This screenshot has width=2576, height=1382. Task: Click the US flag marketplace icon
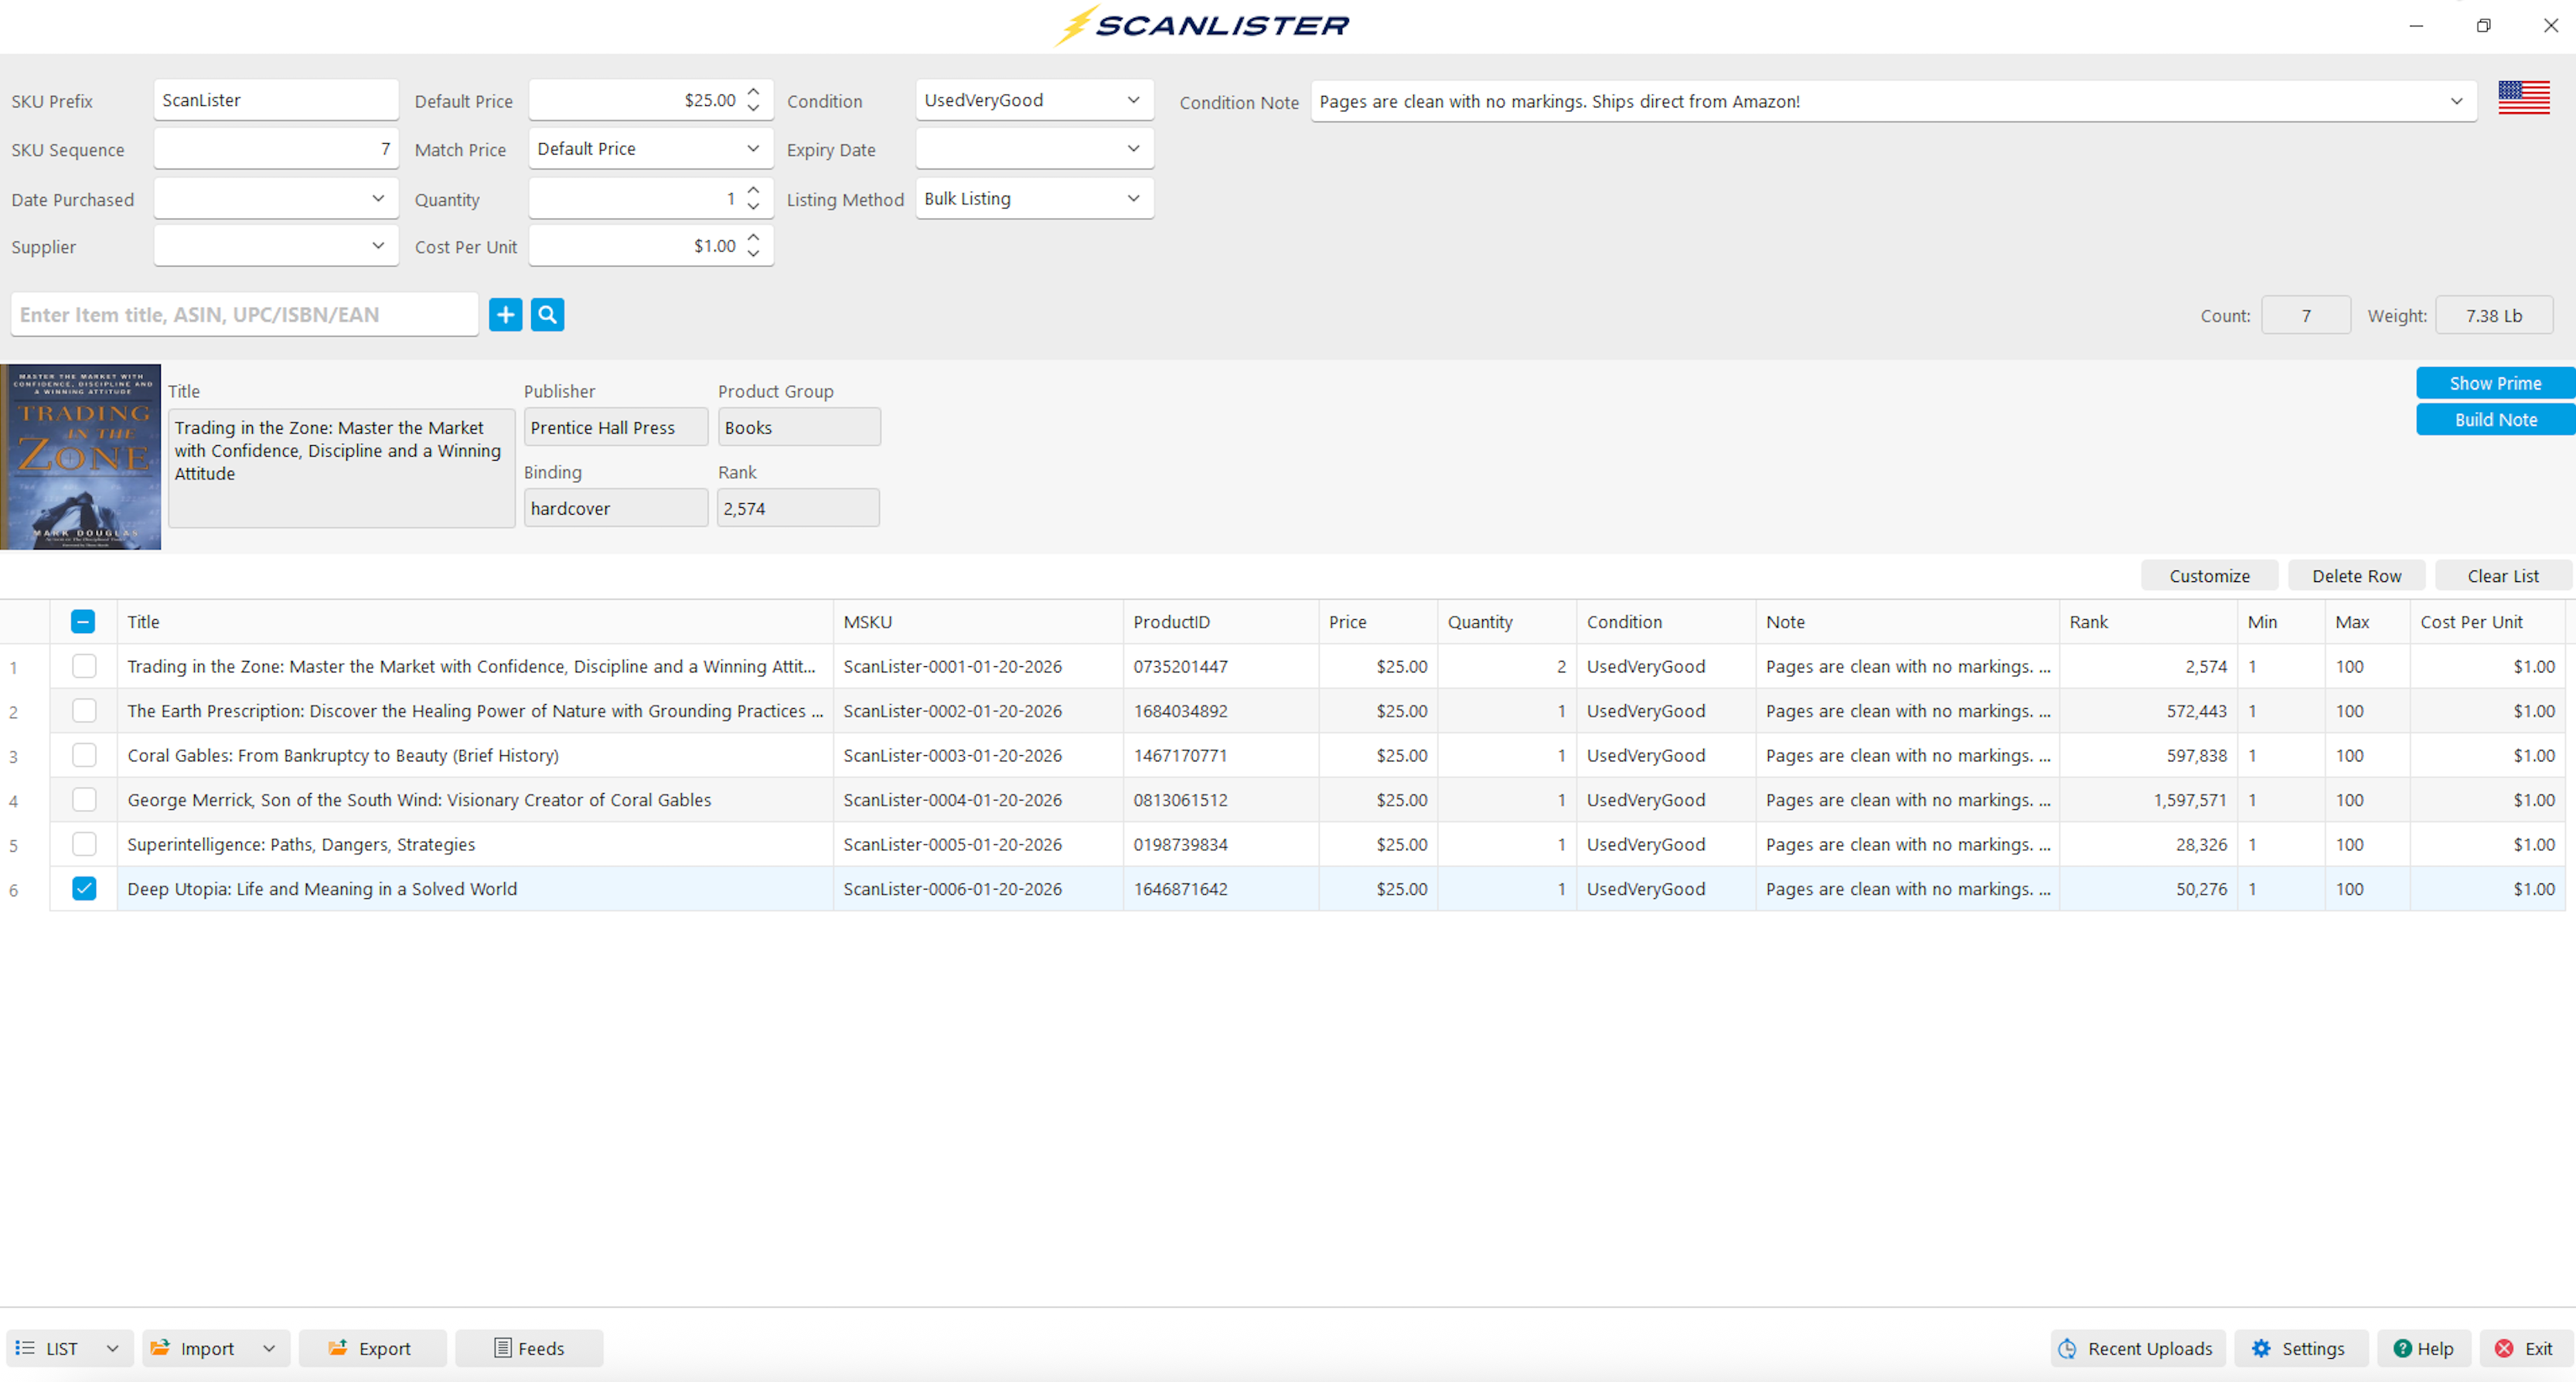[x=2523, y=98]
